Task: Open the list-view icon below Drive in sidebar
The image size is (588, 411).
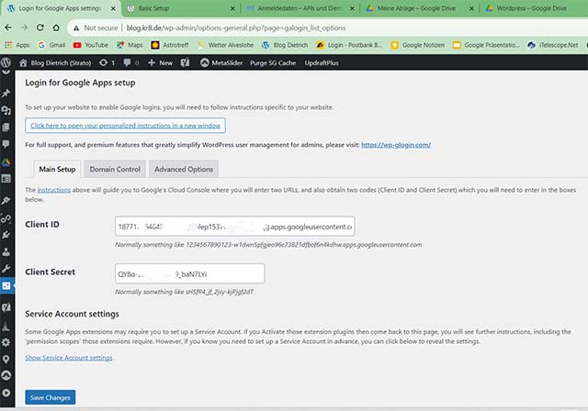Action: pyautogui.click(x=6, y=179)
